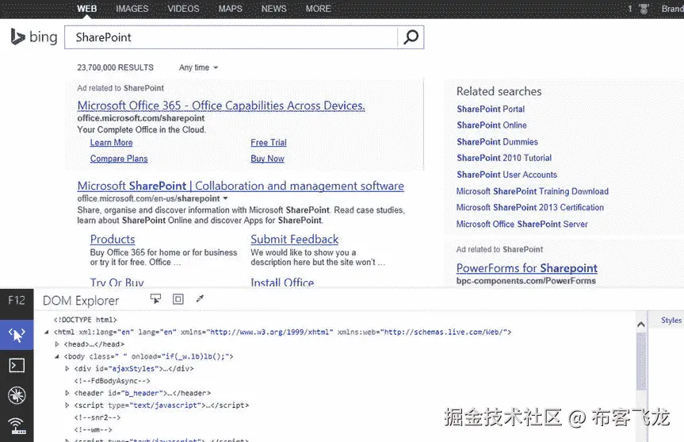
Task: Click the up arrow of the DOM scrollbar
Action: coord(641,324)
